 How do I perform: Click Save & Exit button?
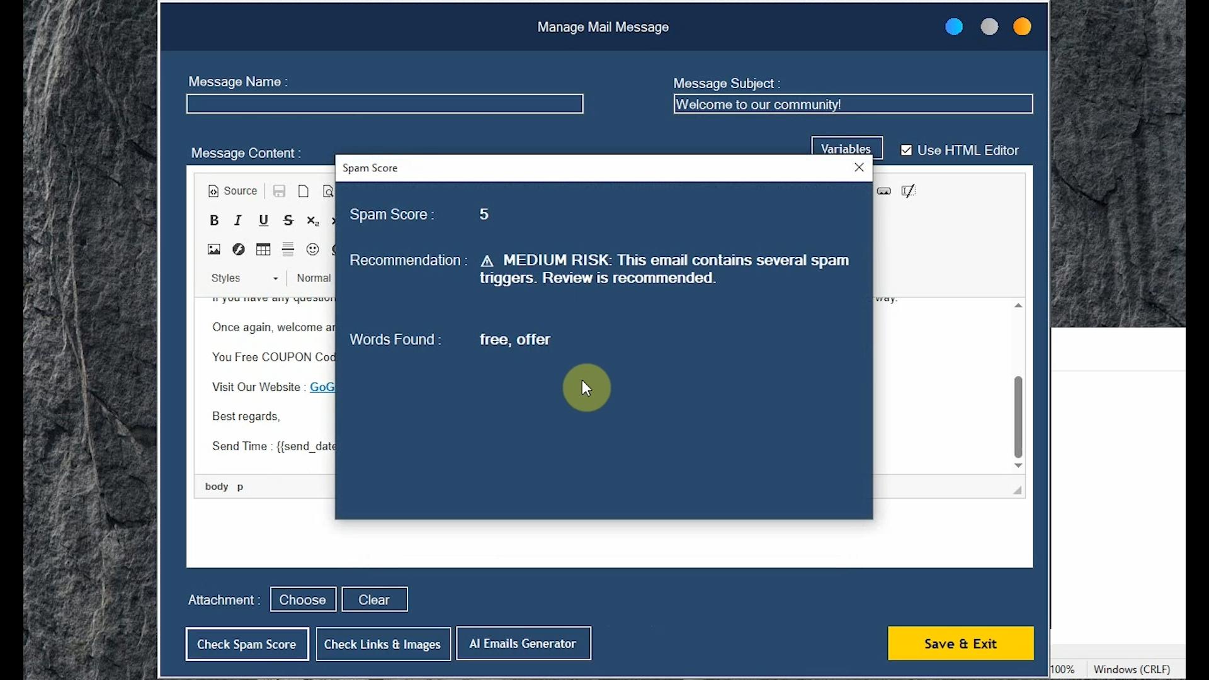[960, 643]
